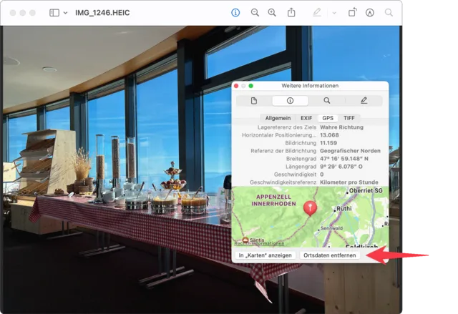Switch to the Allgemein tab
The width and height of the screenshot is (458, 314).
point(278,118)
